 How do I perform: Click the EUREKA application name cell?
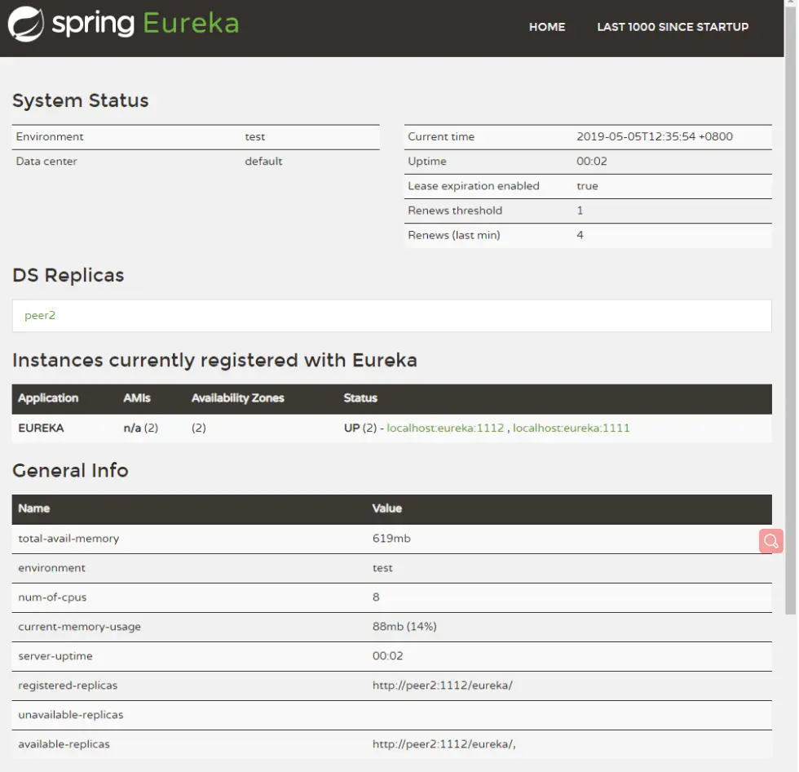pyautogui.click(x=42, y=428)
